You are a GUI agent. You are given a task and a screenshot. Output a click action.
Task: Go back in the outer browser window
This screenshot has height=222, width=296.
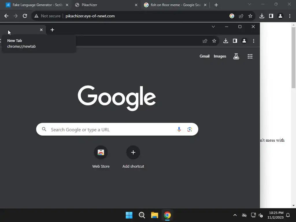coord(6,16)
